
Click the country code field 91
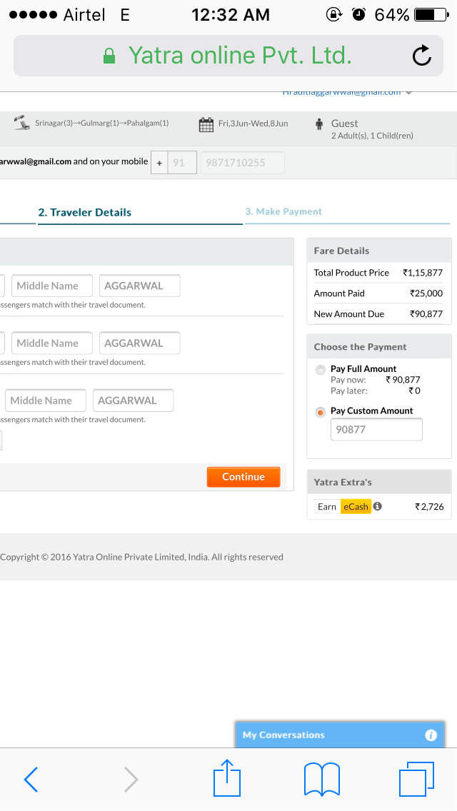click(x=182, y=162)
